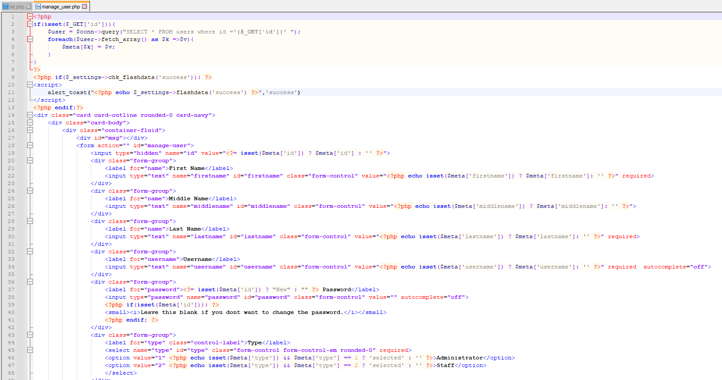The height and width of the screenshot is (380, 722).
Task: Click the autocomplete="off" attribute on line 34
Action: (x=675, y=267)
